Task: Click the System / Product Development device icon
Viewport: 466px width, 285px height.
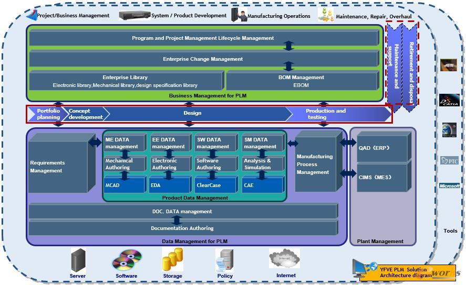Action: pos(134,15)
